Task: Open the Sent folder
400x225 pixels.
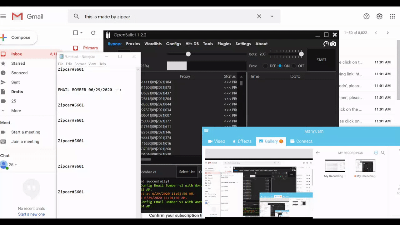Action: point(15,82)
